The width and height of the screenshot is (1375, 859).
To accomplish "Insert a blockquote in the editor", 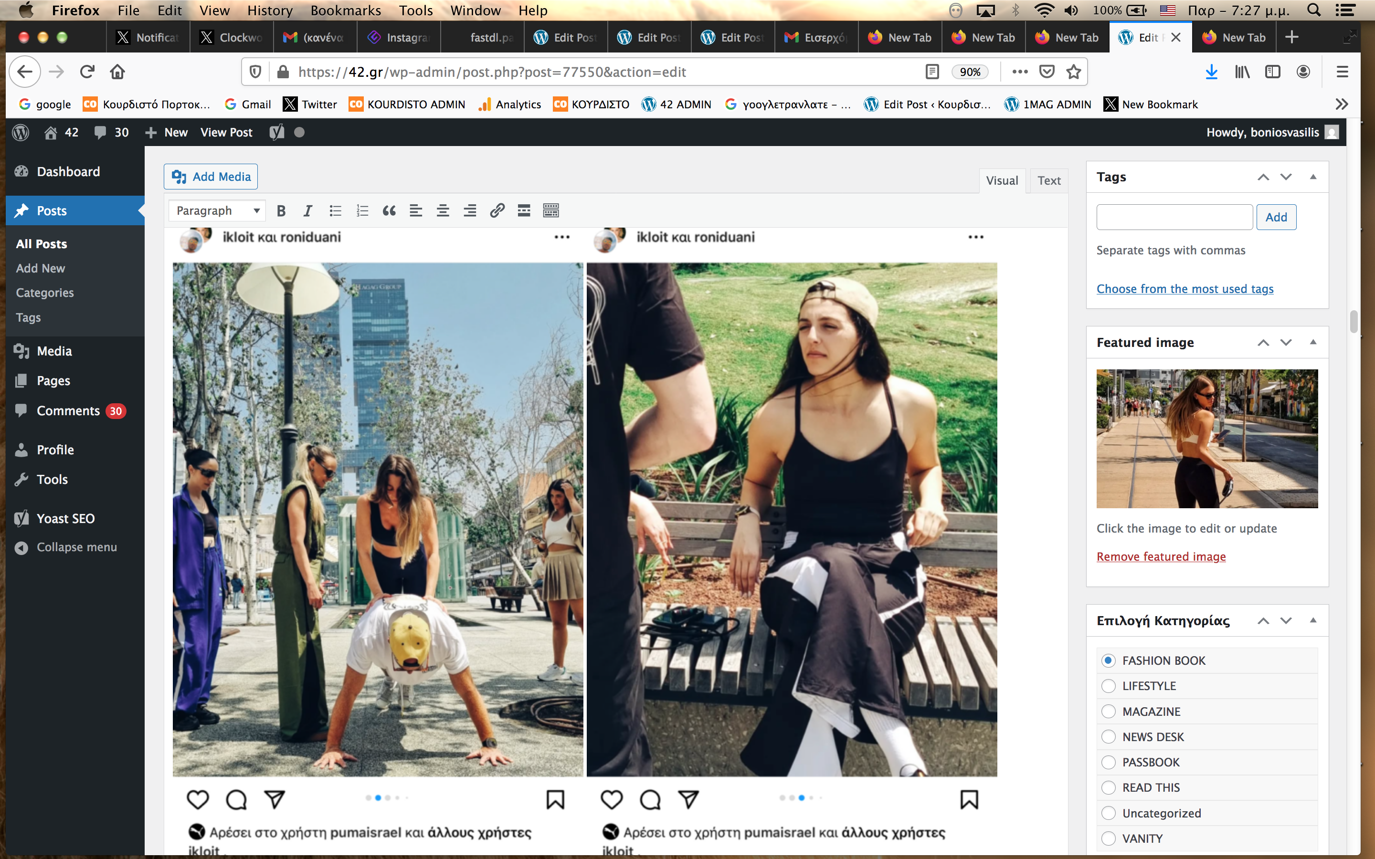I will pos(389,211).
